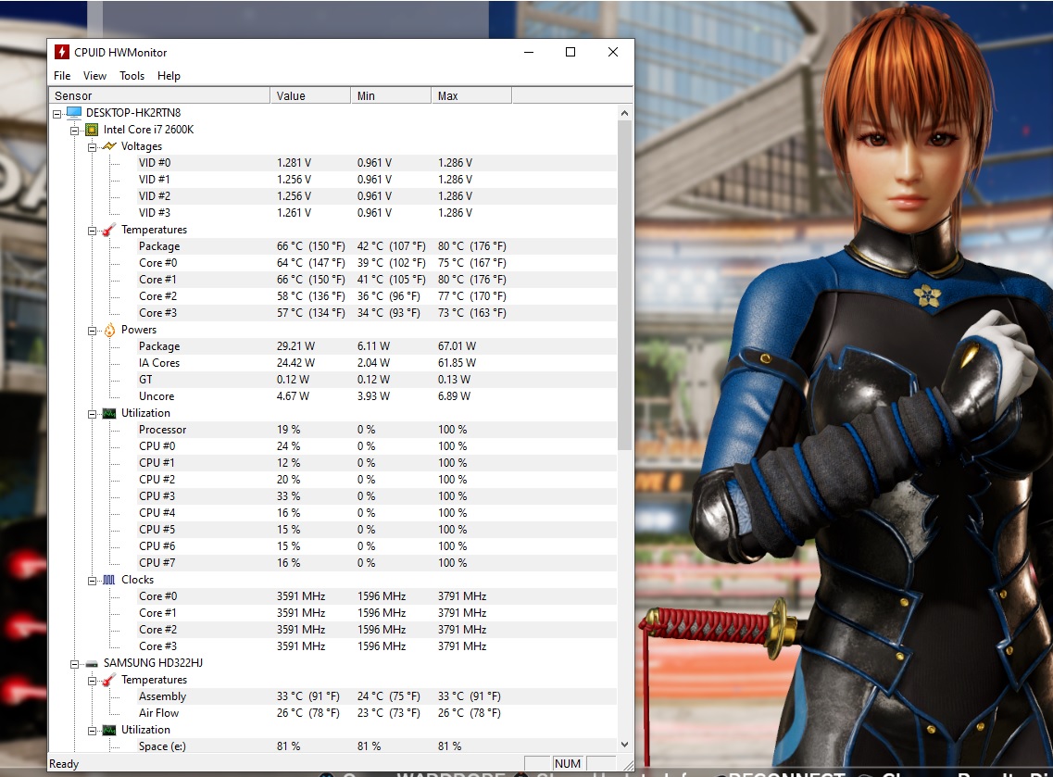Click the scrollbar down arrow

[624, 744]
